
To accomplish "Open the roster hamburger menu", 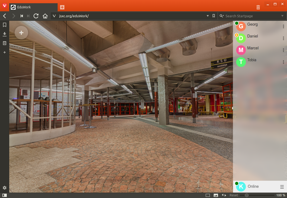I will pyautogui.click(x=282, y=187).
